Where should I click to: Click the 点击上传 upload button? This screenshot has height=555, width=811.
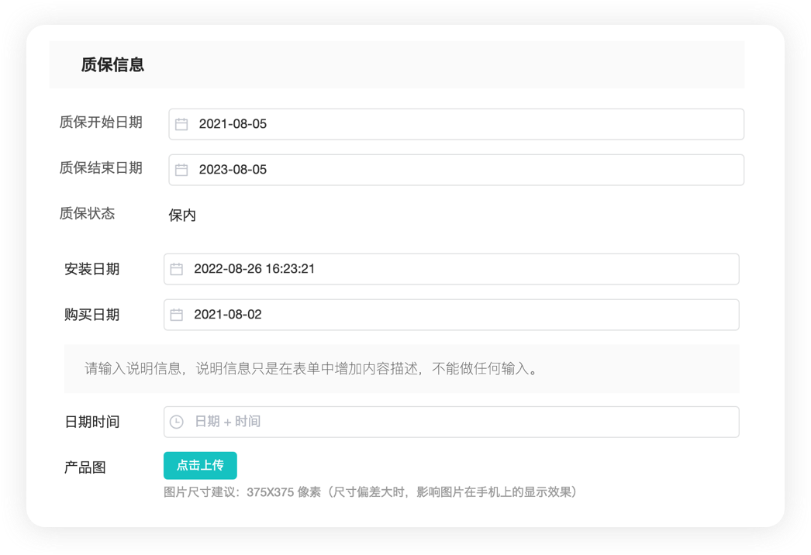tap(200, 465)
